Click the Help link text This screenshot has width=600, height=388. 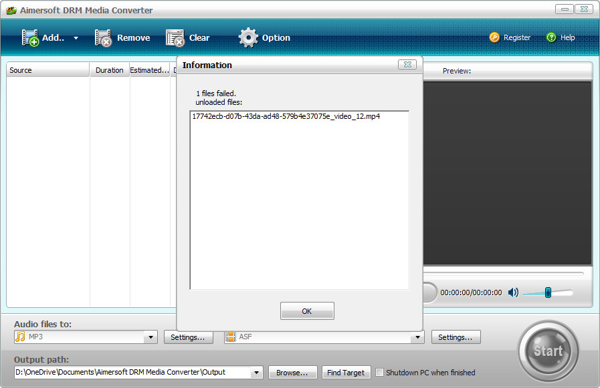pyautogui.click(x=567, y=37)
